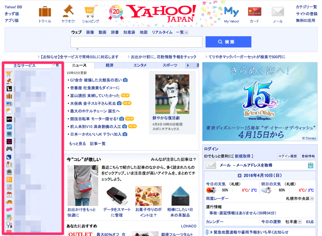The height and width of the screenshot is (236, 322).
Task: Click inside the web search input field
Action: tap(136, 42)
